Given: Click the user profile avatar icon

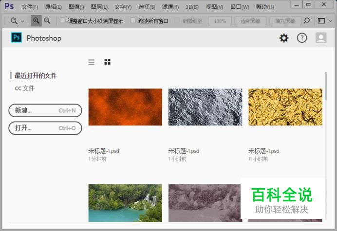Looking at the screenshot, I should coord(321,38).
